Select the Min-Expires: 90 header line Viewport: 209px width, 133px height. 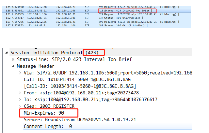(44, 113)
